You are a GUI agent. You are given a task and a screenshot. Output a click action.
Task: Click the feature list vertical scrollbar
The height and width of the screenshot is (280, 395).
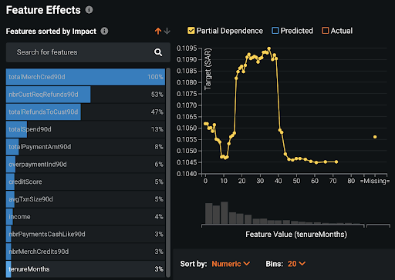(x=168, y=172)
